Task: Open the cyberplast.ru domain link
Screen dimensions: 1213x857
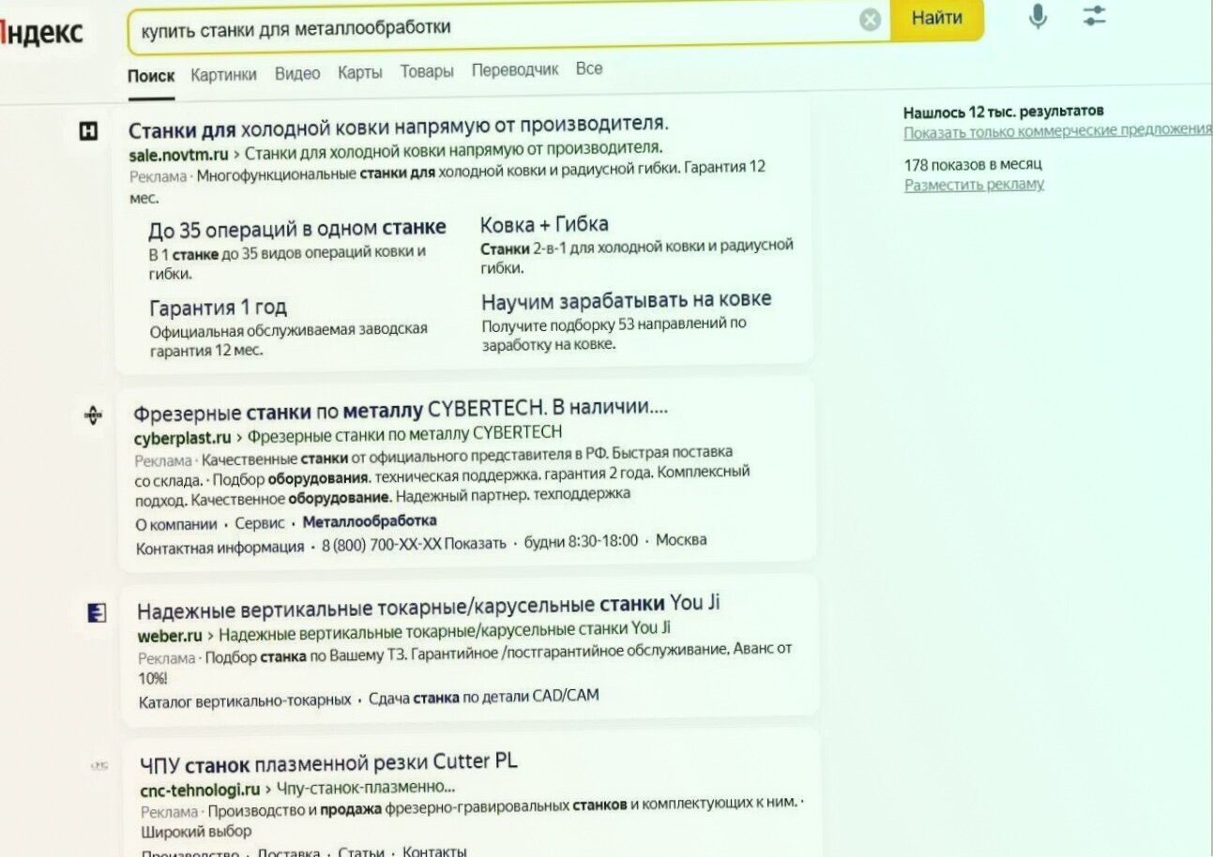Action: pos(182,438)
